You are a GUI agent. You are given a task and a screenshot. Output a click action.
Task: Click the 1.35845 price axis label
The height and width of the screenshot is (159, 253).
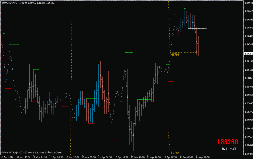pos(249,103)
